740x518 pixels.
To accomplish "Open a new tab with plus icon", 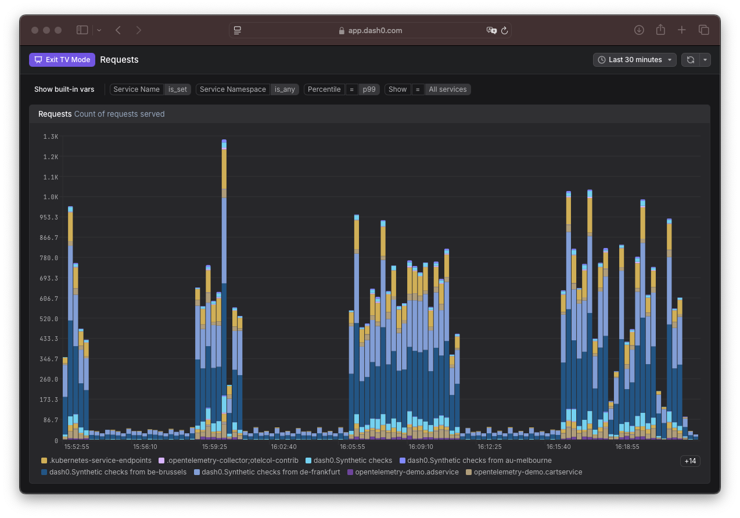I will pos(682,30).
